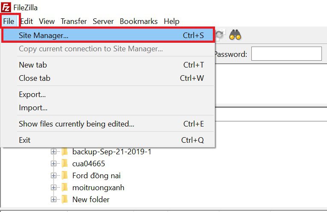Click the Password input field
The height and width of the screenshot is (212, 327).
[286, 54]
